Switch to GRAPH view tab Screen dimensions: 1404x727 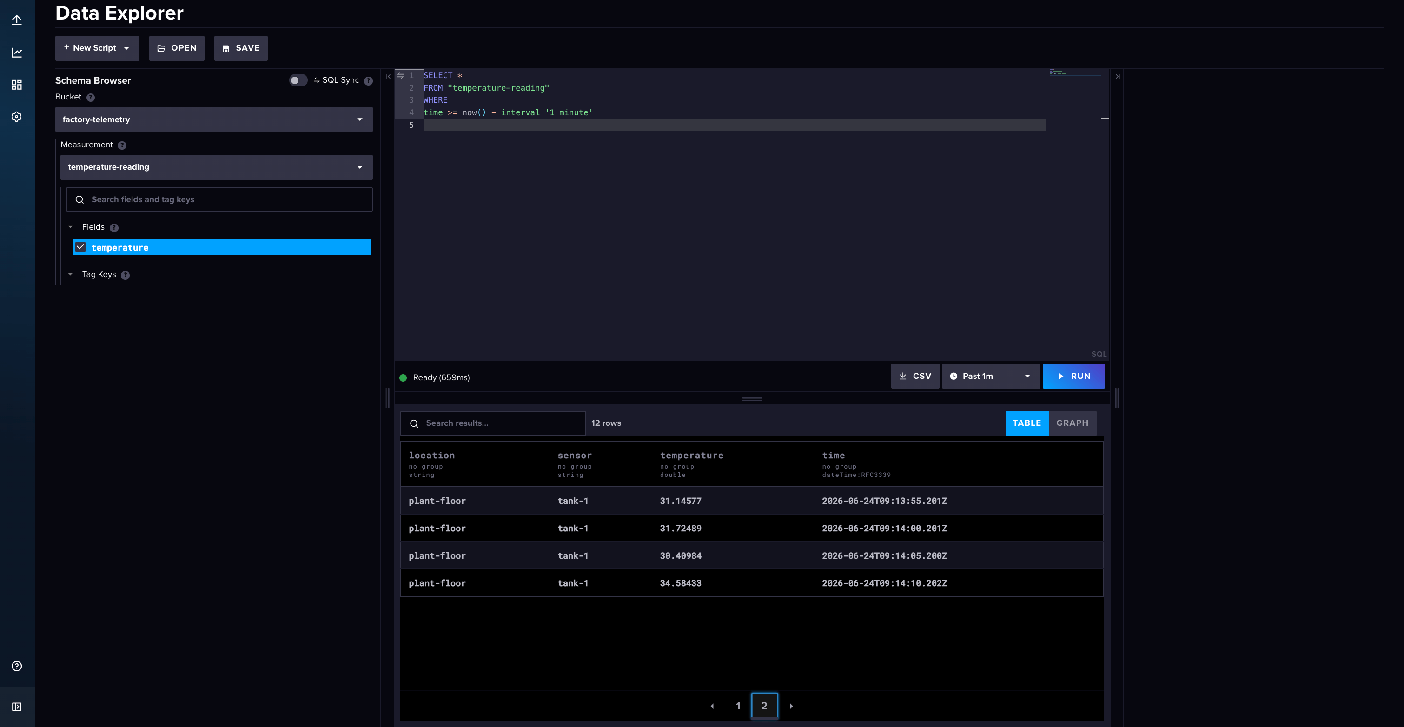pyautogui.click(x=1072, y=423)
